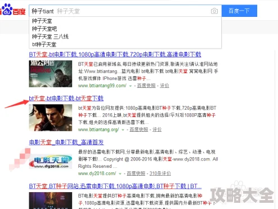Viewport: 278px width, 209px height.
Task: Click inside the search input box
Action: pos(120,11)
